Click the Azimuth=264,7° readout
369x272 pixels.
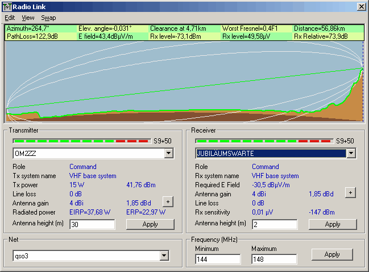(x=28, y=28)
